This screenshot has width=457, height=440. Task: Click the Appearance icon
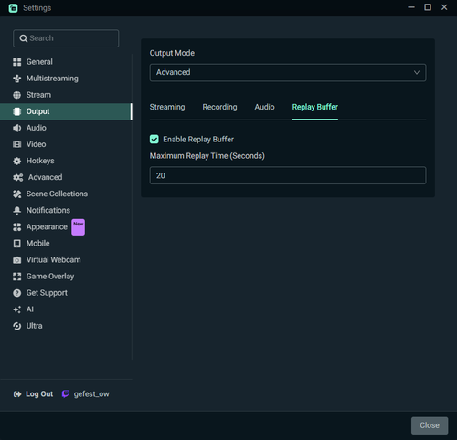[17, 227]
